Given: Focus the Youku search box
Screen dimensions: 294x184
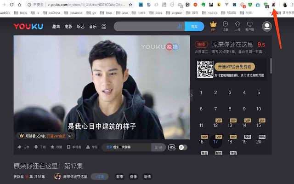Looking at the screenshot, I should 149,26.
